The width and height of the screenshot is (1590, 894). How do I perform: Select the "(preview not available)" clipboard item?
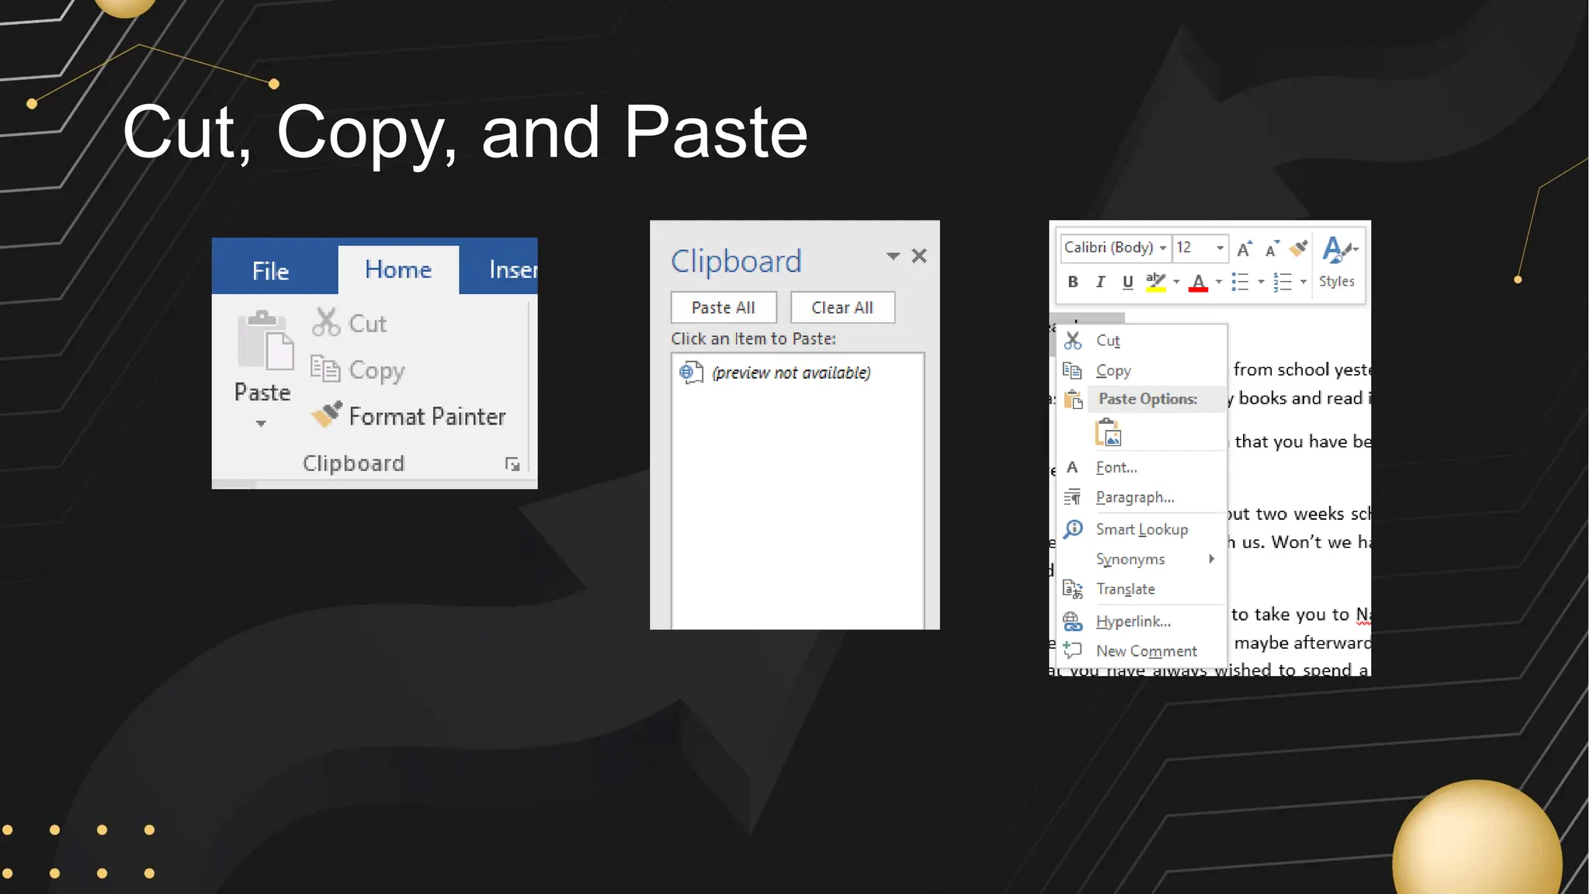pos(798,372)
